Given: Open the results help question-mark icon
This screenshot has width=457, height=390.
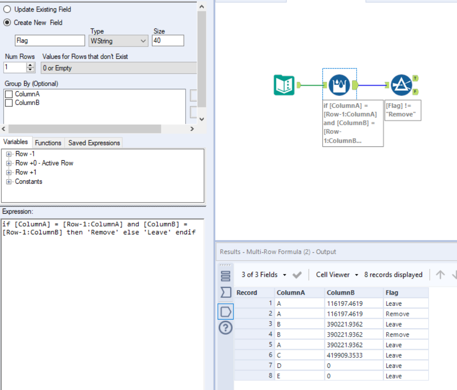Looking at the screenshot, I should click(x=226, y=328).
